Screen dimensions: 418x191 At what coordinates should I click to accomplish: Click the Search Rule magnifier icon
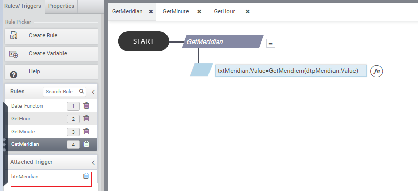tap(81, 91)
